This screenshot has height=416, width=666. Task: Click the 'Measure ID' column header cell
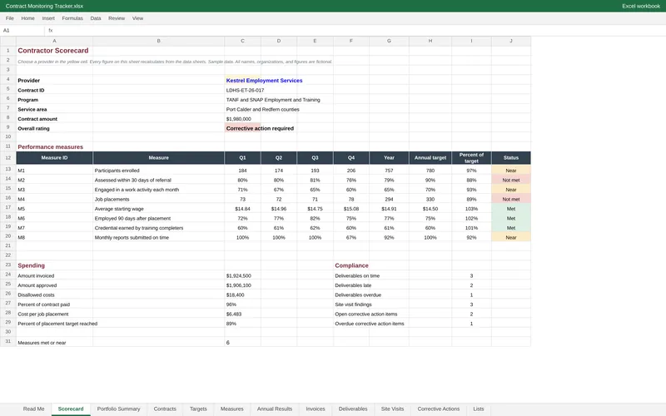pyautogui.click(x=54, y=158)
